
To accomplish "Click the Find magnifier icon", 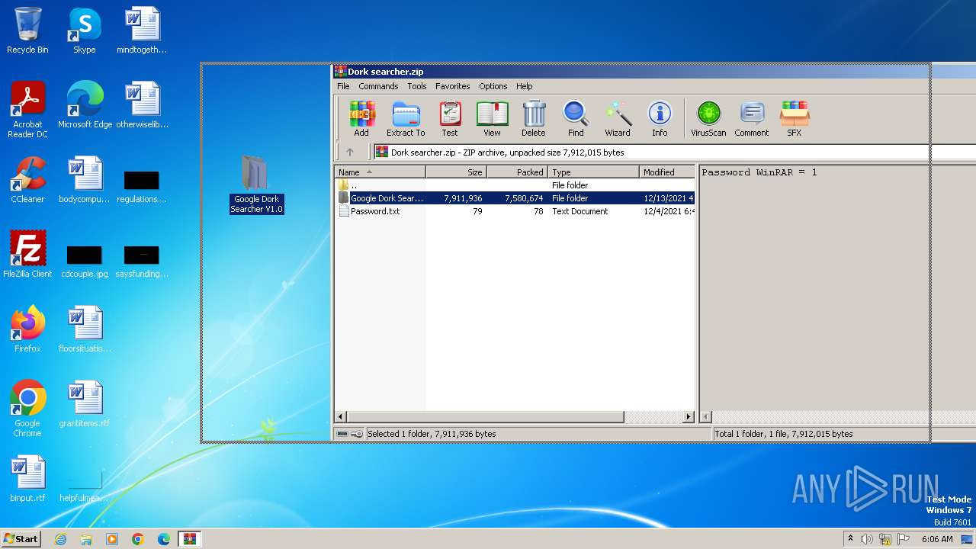I will [x=576, y=119].
